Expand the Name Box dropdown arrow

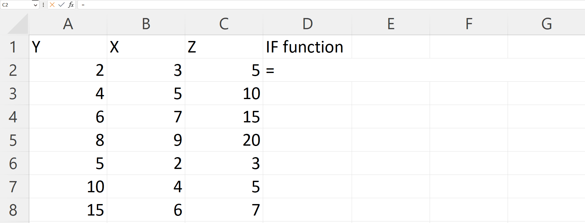[35, 5]
